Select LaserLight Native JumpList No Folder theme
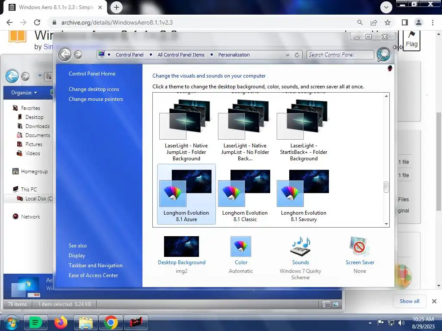The image size is (442, 331). 245,130
